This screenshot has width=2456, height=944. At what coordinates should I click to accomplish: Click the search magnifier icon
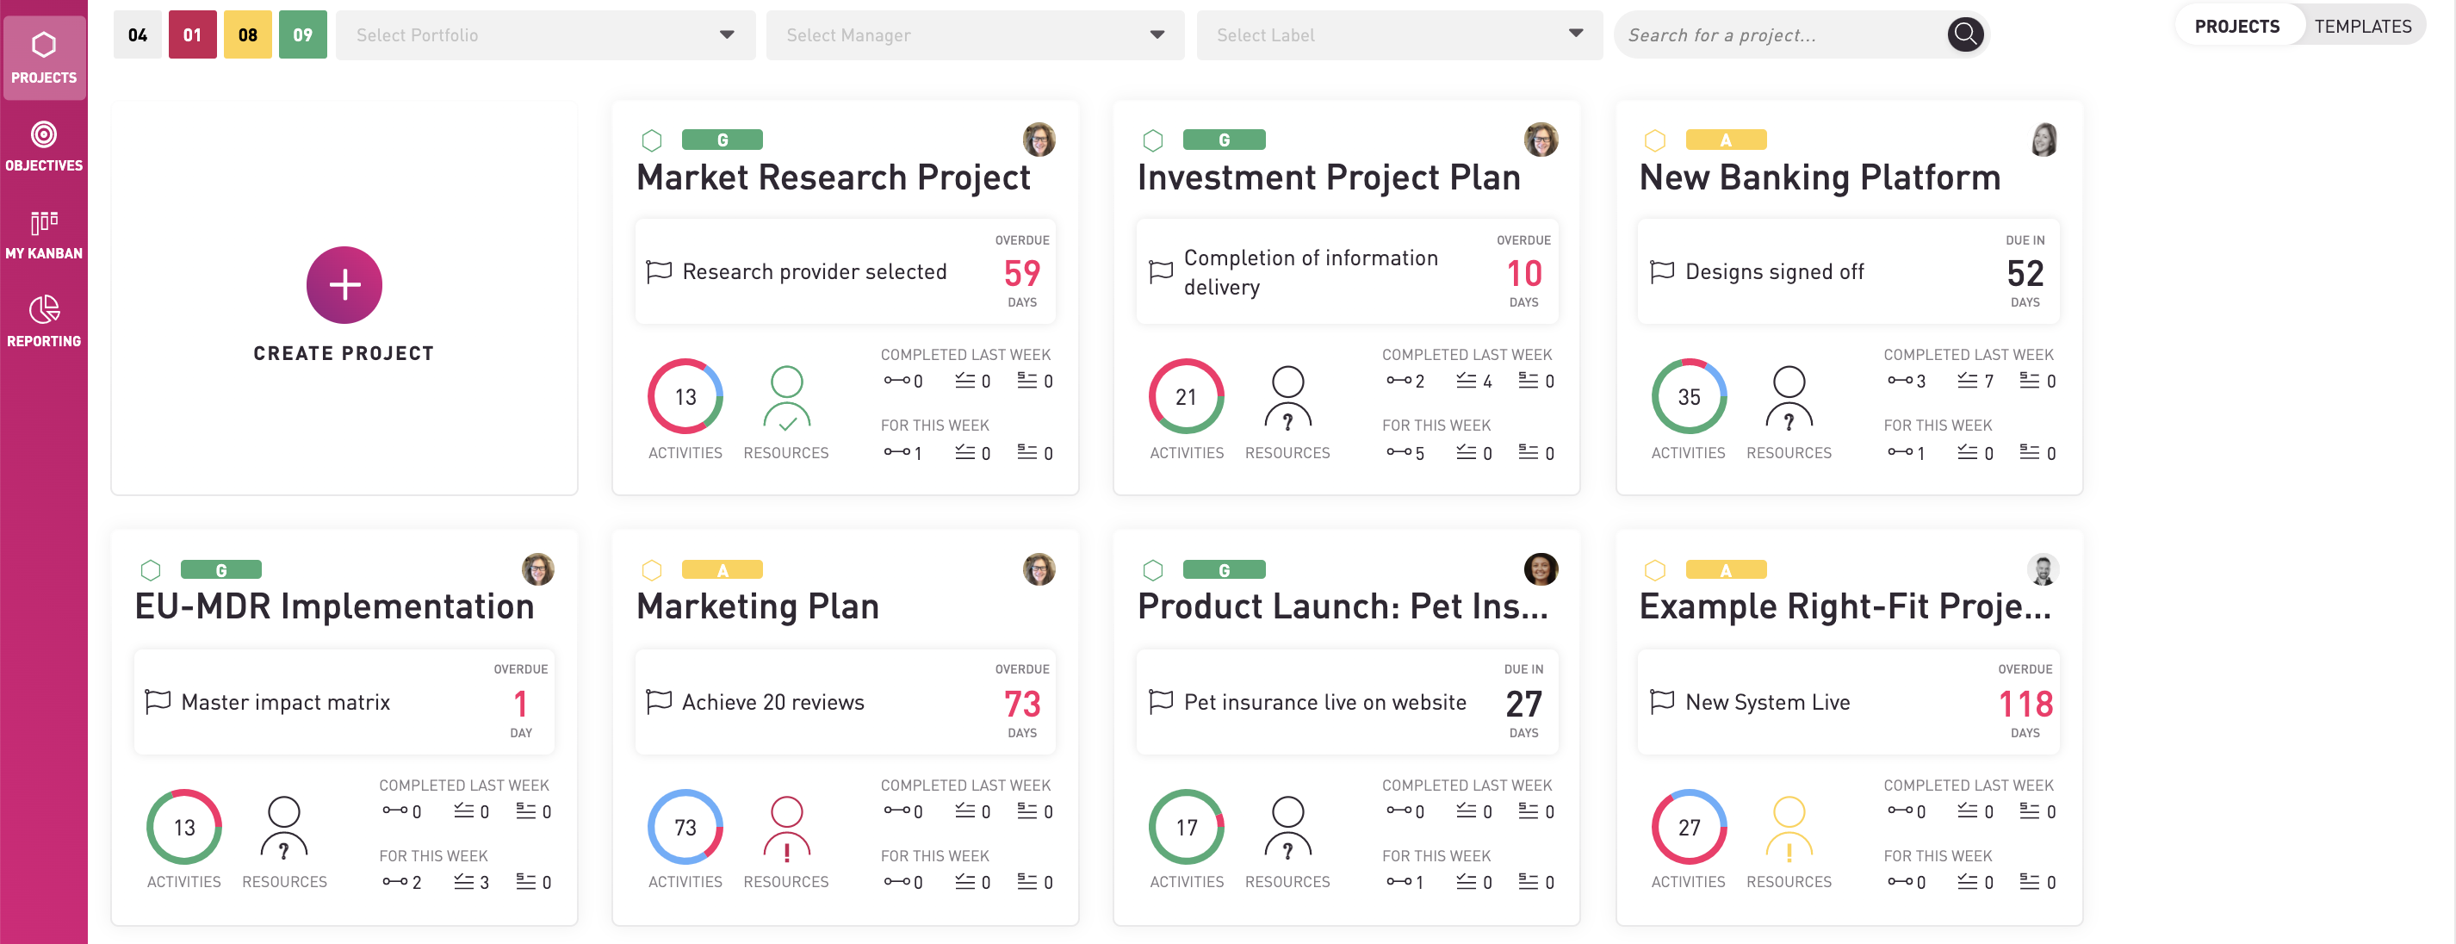(1964, 35)
